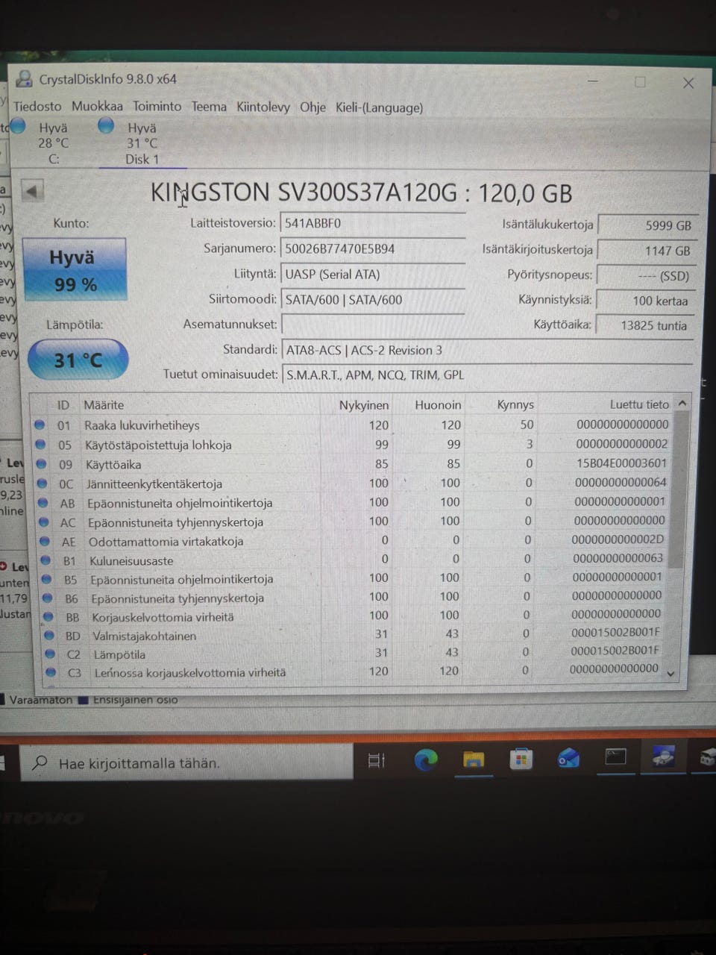Click the status dot for Odottamattomia virtakatkoja
716x955 pixels.
(x=45, y=542)
